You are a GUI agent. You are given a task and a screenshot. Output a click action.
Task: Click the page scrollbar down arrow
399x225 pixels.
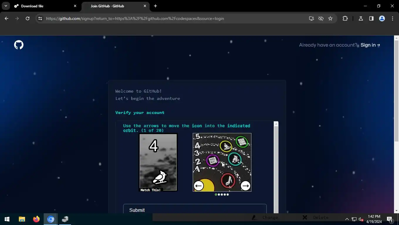pos(396,211)
